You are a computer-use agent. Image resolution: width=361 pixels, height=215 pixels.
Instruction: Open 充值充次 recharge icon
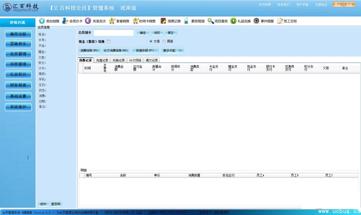tap(88, 21)
